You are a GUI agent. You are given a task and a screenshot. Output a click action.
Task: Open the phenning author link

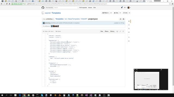tap(48, 23)
